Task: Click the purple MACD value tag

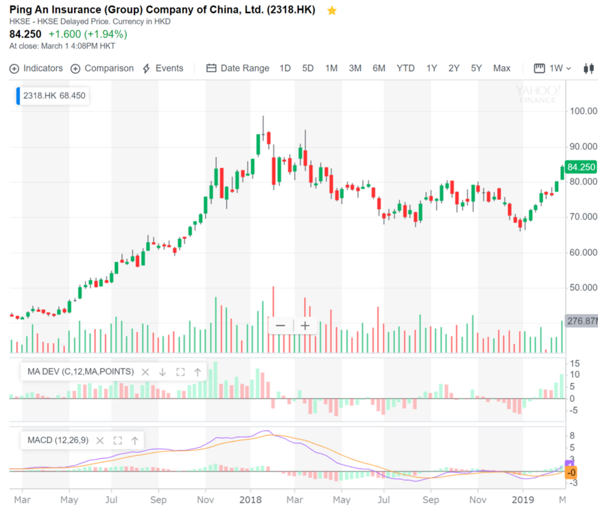Action: 569,463
